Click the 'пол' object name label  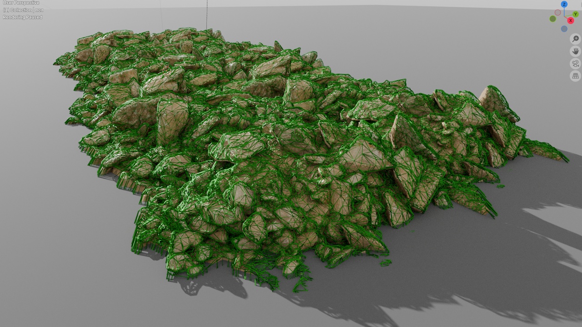pos(39,10)
